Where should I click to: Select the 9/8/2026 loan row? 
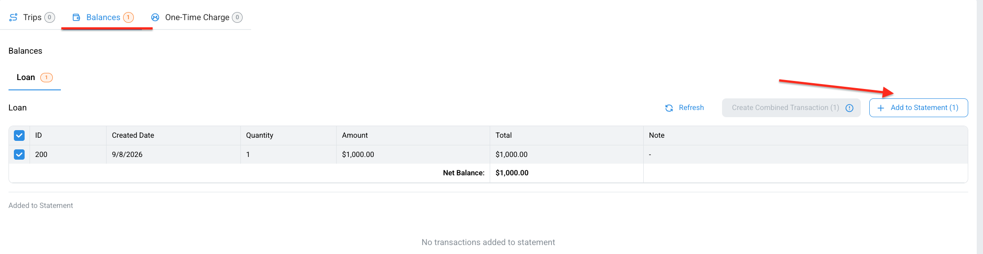click(x=488, y=154)
